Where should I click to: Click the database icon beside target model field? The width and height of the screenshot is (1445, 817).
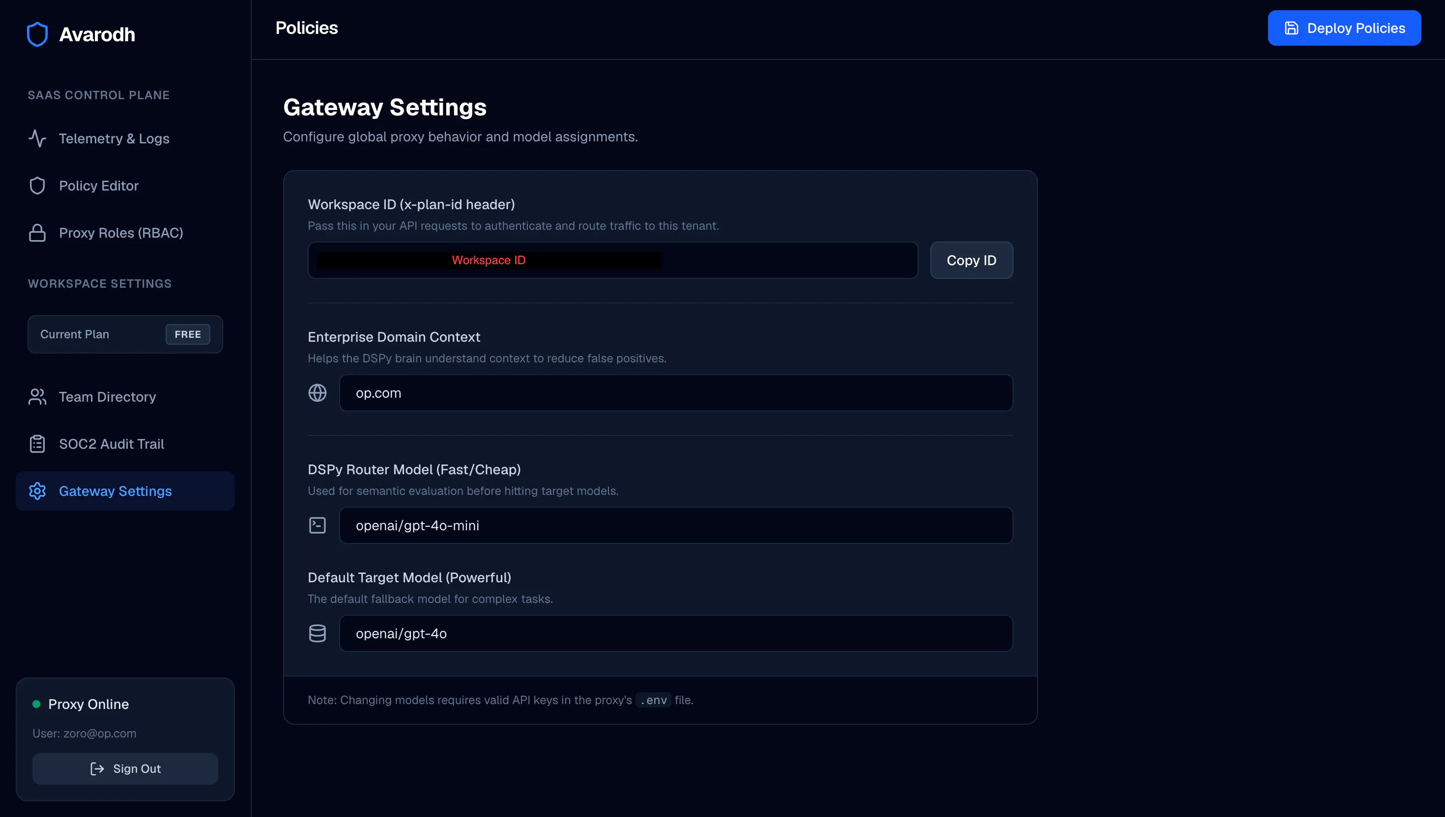[318, 633]
